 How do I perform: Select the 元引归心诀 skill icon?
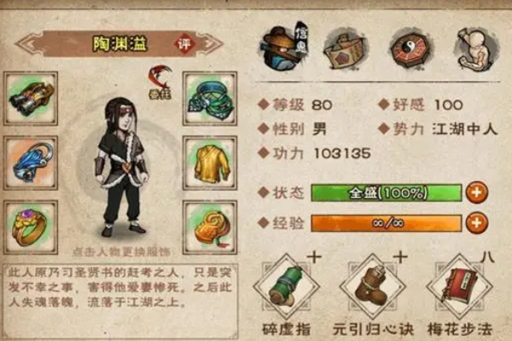click(x=373, y=286)
